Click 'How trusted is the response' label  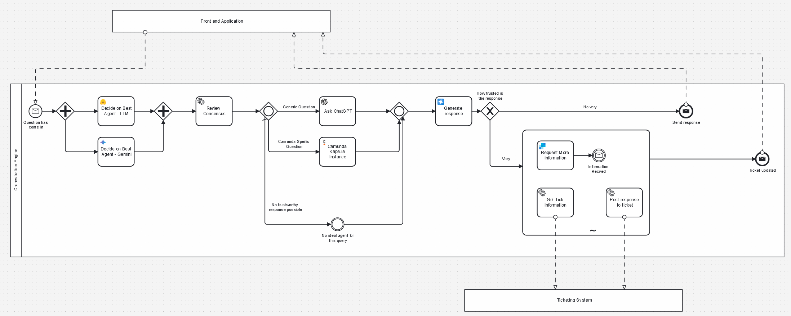coord(490,96)
